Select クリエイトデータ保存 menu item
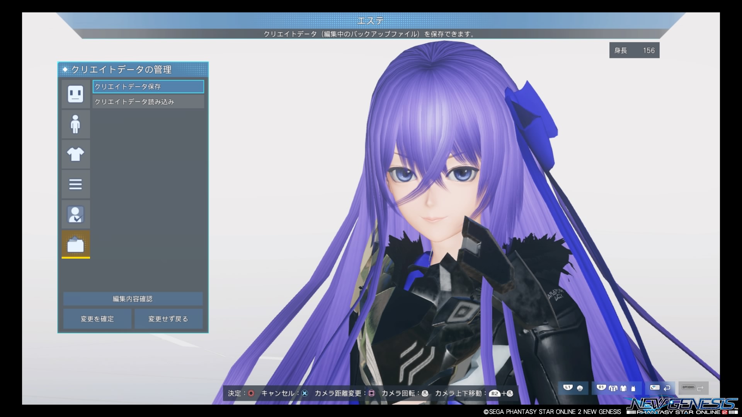The height and width of the screenshot is (417, 742). pyautogui.click(x=148, y=86)
